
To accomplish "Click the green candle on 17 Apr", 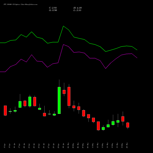I will [20, 104].
